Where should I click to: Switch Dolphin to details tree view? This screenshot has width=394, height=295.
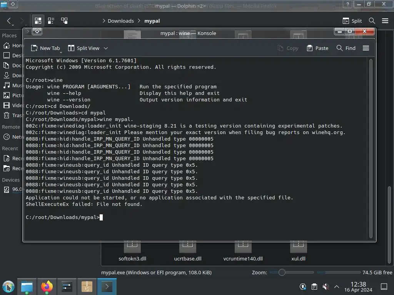(x=64, y=21)
